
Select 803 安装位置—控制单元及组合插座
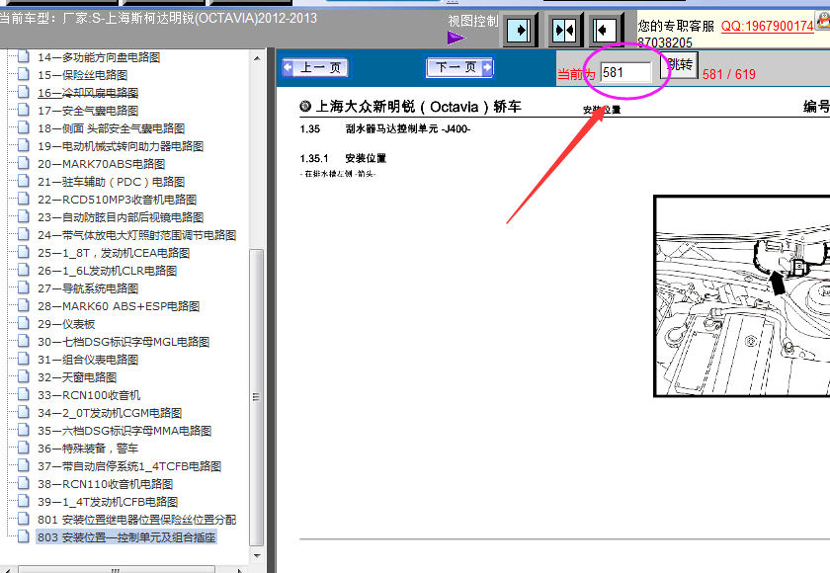tap(126, 537)
